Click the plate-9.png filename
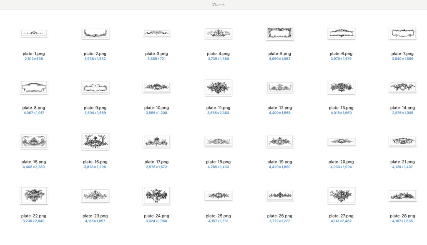Viewport: 427px width, 245px height. click(x=95, y=108)
